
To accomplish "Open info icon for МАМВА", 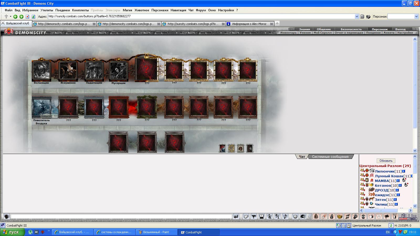I will pos(398,181).
